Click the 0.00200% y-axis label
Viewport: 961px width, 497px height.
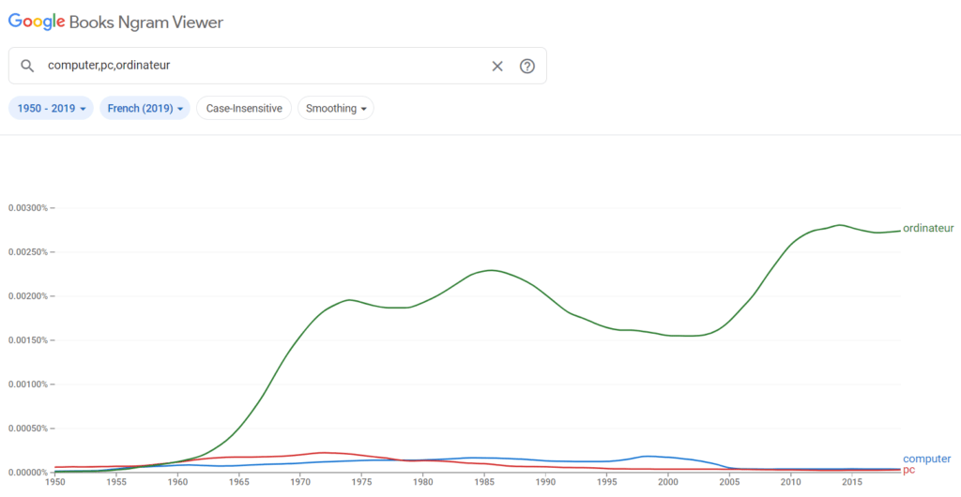coord(27,296)
